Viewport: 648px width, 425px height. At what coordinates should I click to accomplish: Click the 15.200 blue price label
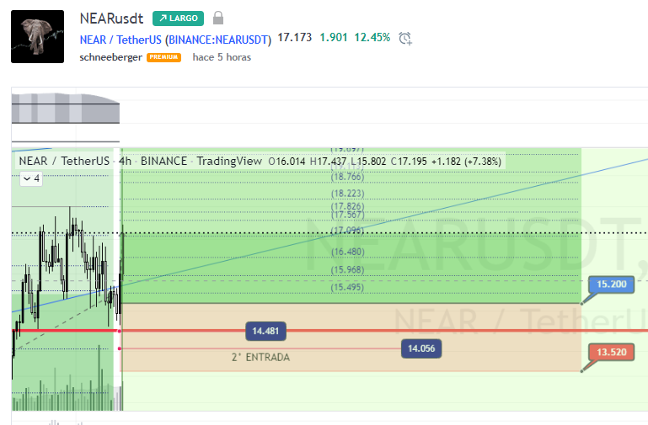tap(612, 284)
